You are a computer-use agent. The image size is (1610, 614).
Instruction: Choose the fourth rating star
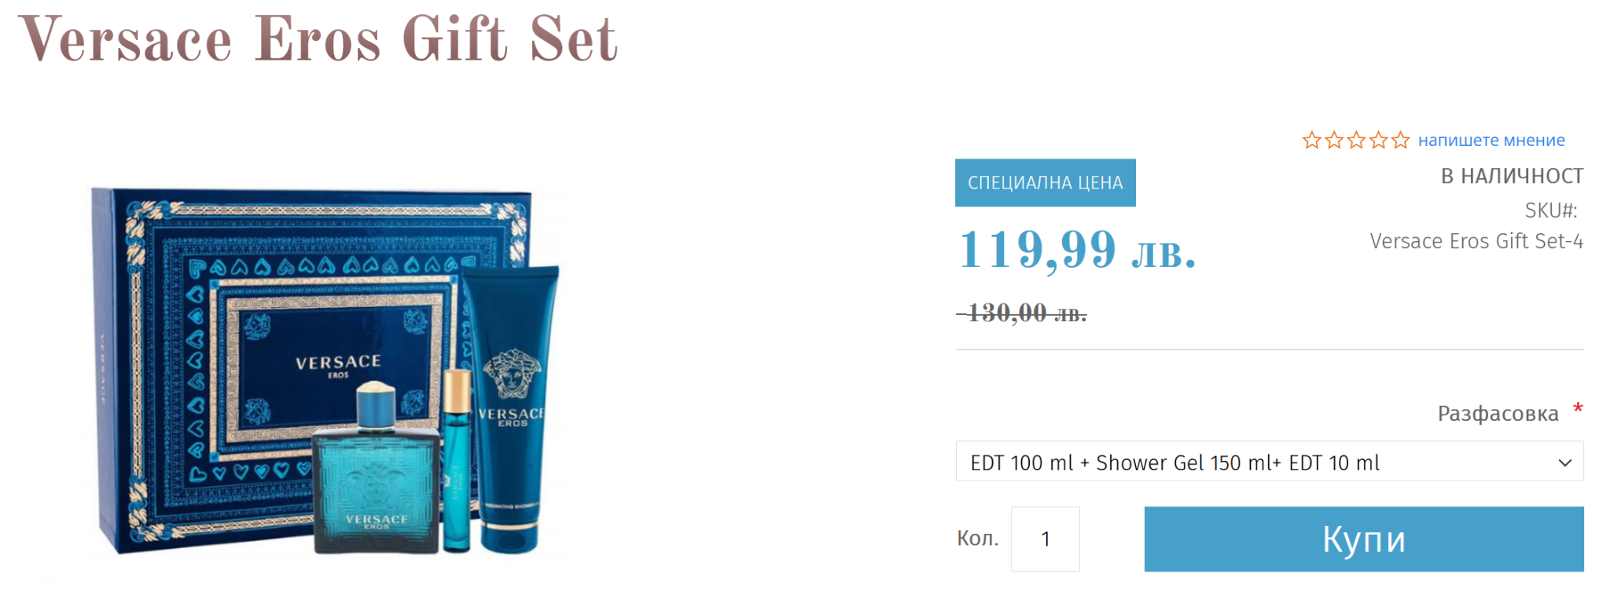point(1378,141)
